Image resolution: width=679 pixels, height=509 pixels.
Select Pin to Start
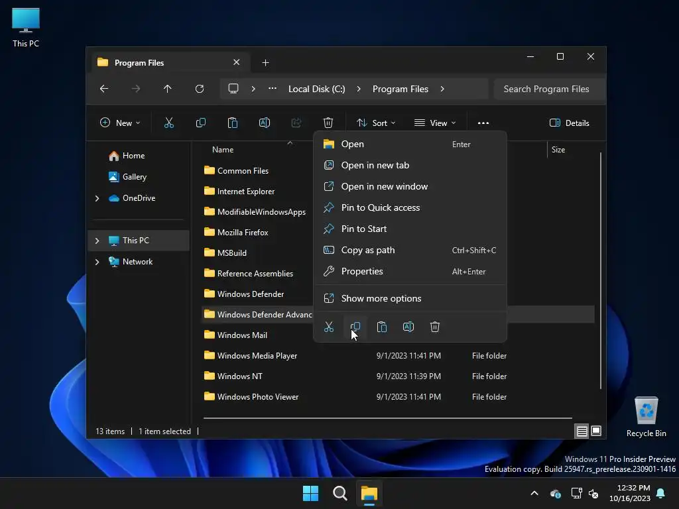410,229
